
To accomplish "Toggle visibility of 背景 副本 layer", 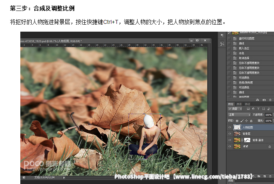I will (229, 140).
